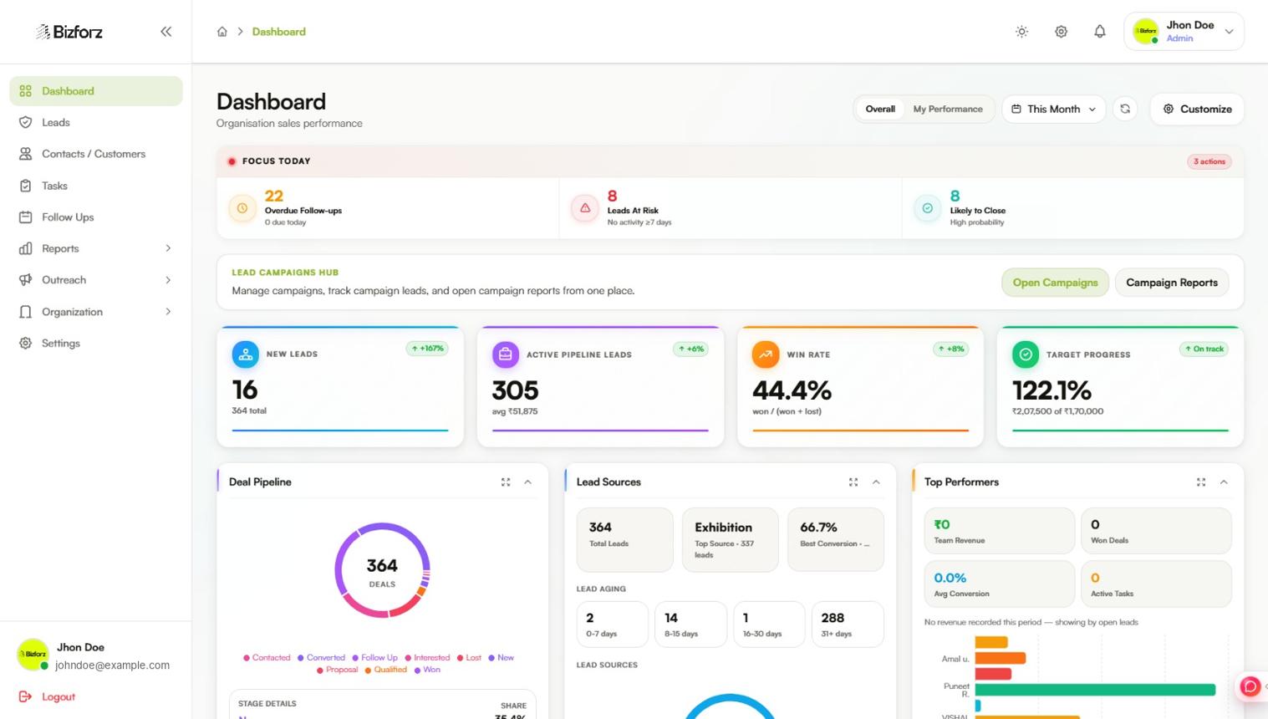Open notifications bell icon
1268x719 pixels.
pos(1100,32)
